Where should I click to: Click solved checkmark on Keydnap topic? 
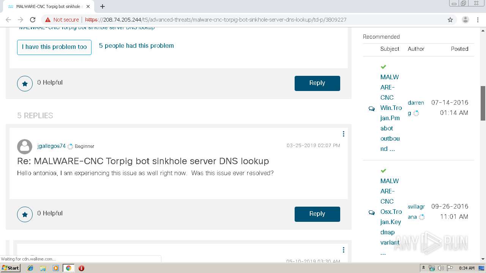tap(383, 171)
